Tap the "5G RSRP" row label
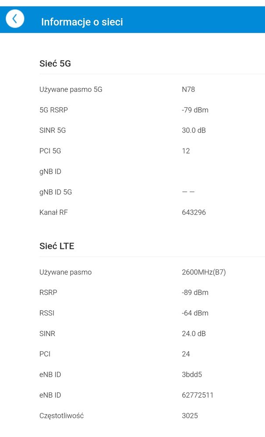Viewport: 265px width, 437px height. (x=53, y=110)
